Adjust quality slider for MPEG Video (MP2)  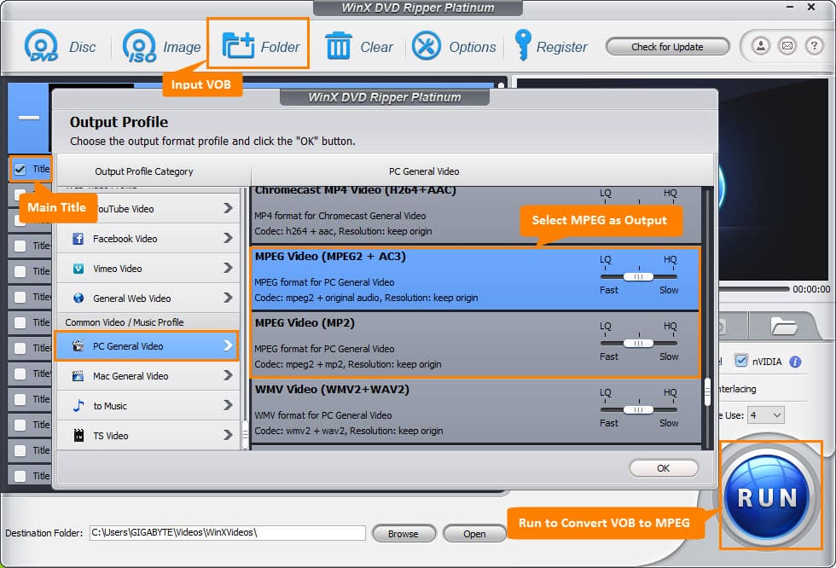[638, 343]
